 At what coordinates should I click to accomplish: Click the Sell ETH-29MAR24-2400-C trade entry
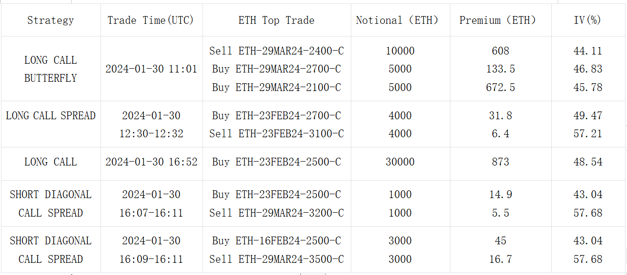point(277,51)
